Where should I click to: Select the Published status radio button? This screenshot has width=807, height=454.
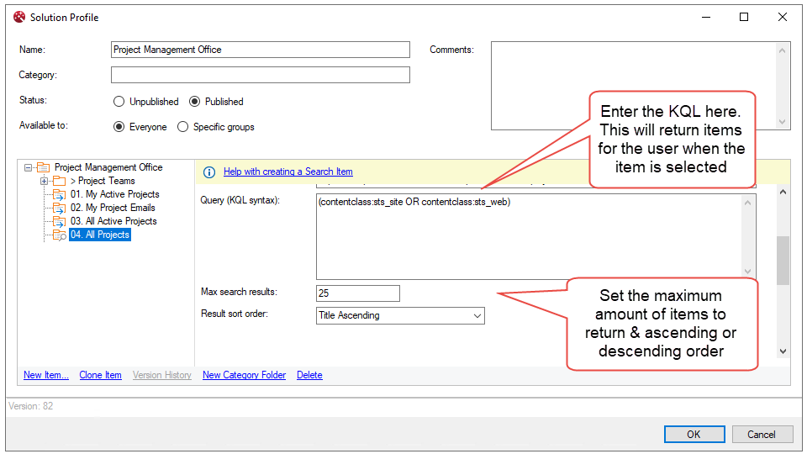tap(194, 102)
